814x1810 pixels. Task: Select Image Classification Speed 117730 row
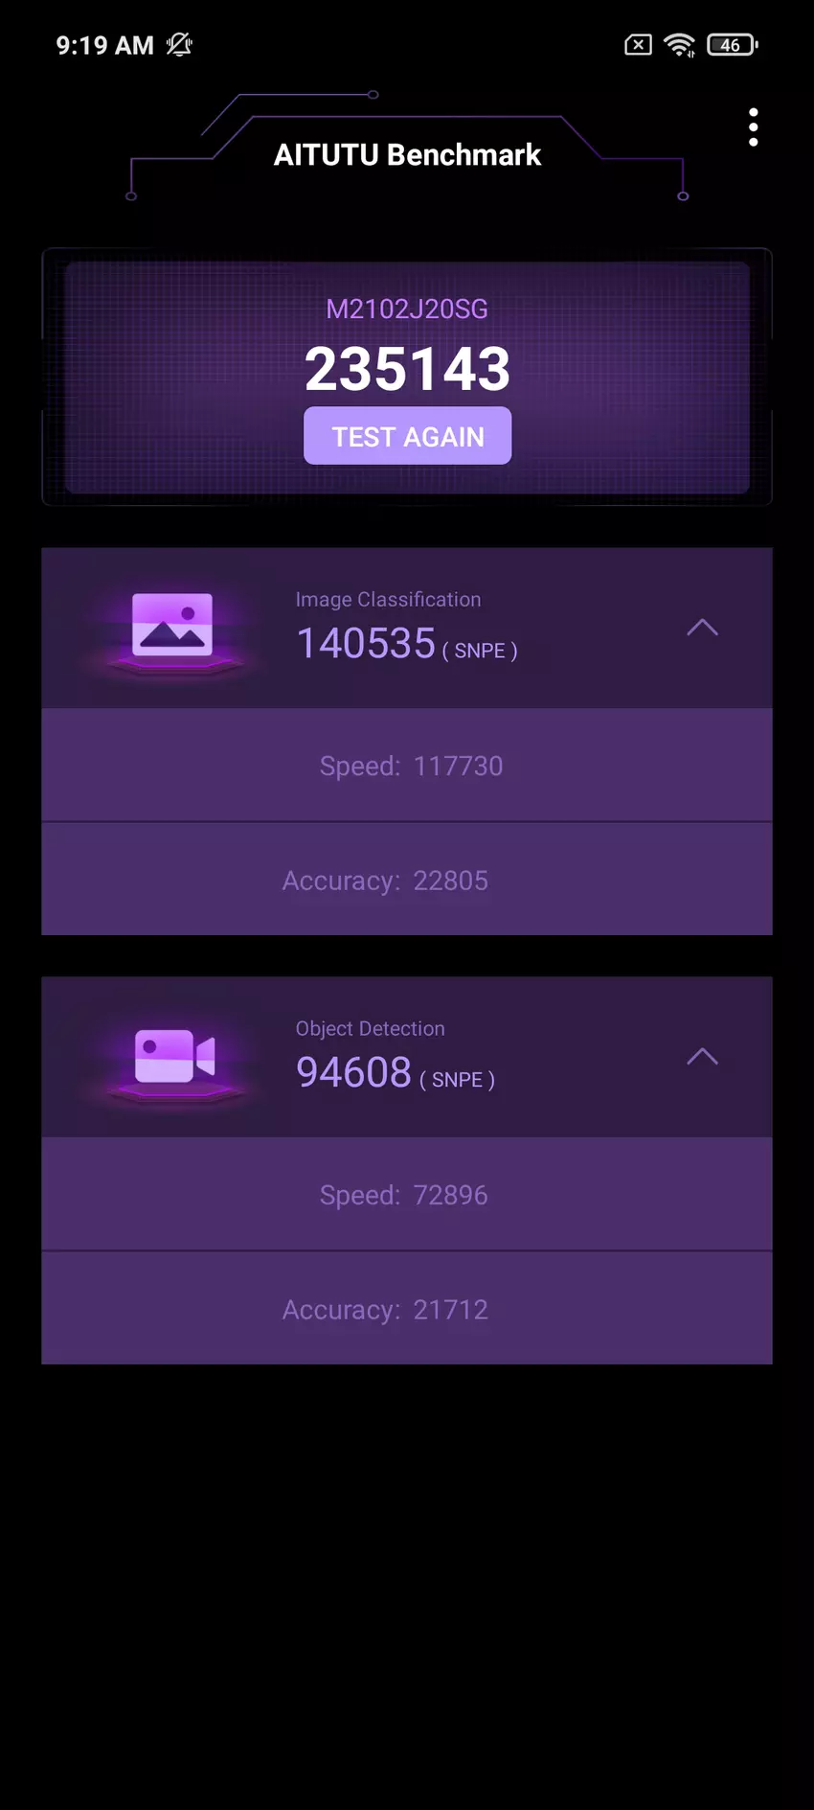(x=407, y=766)
